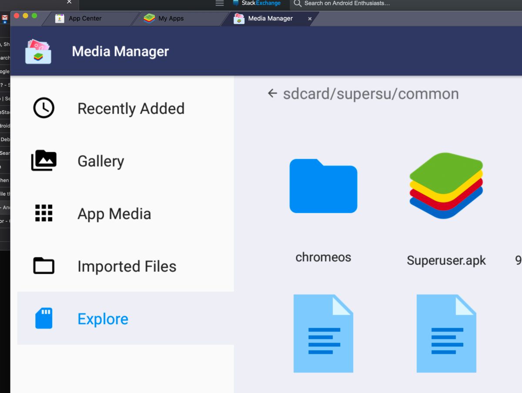522x393 pixels.
Task: Open the App Media section label
Action: tap(114, 214)
